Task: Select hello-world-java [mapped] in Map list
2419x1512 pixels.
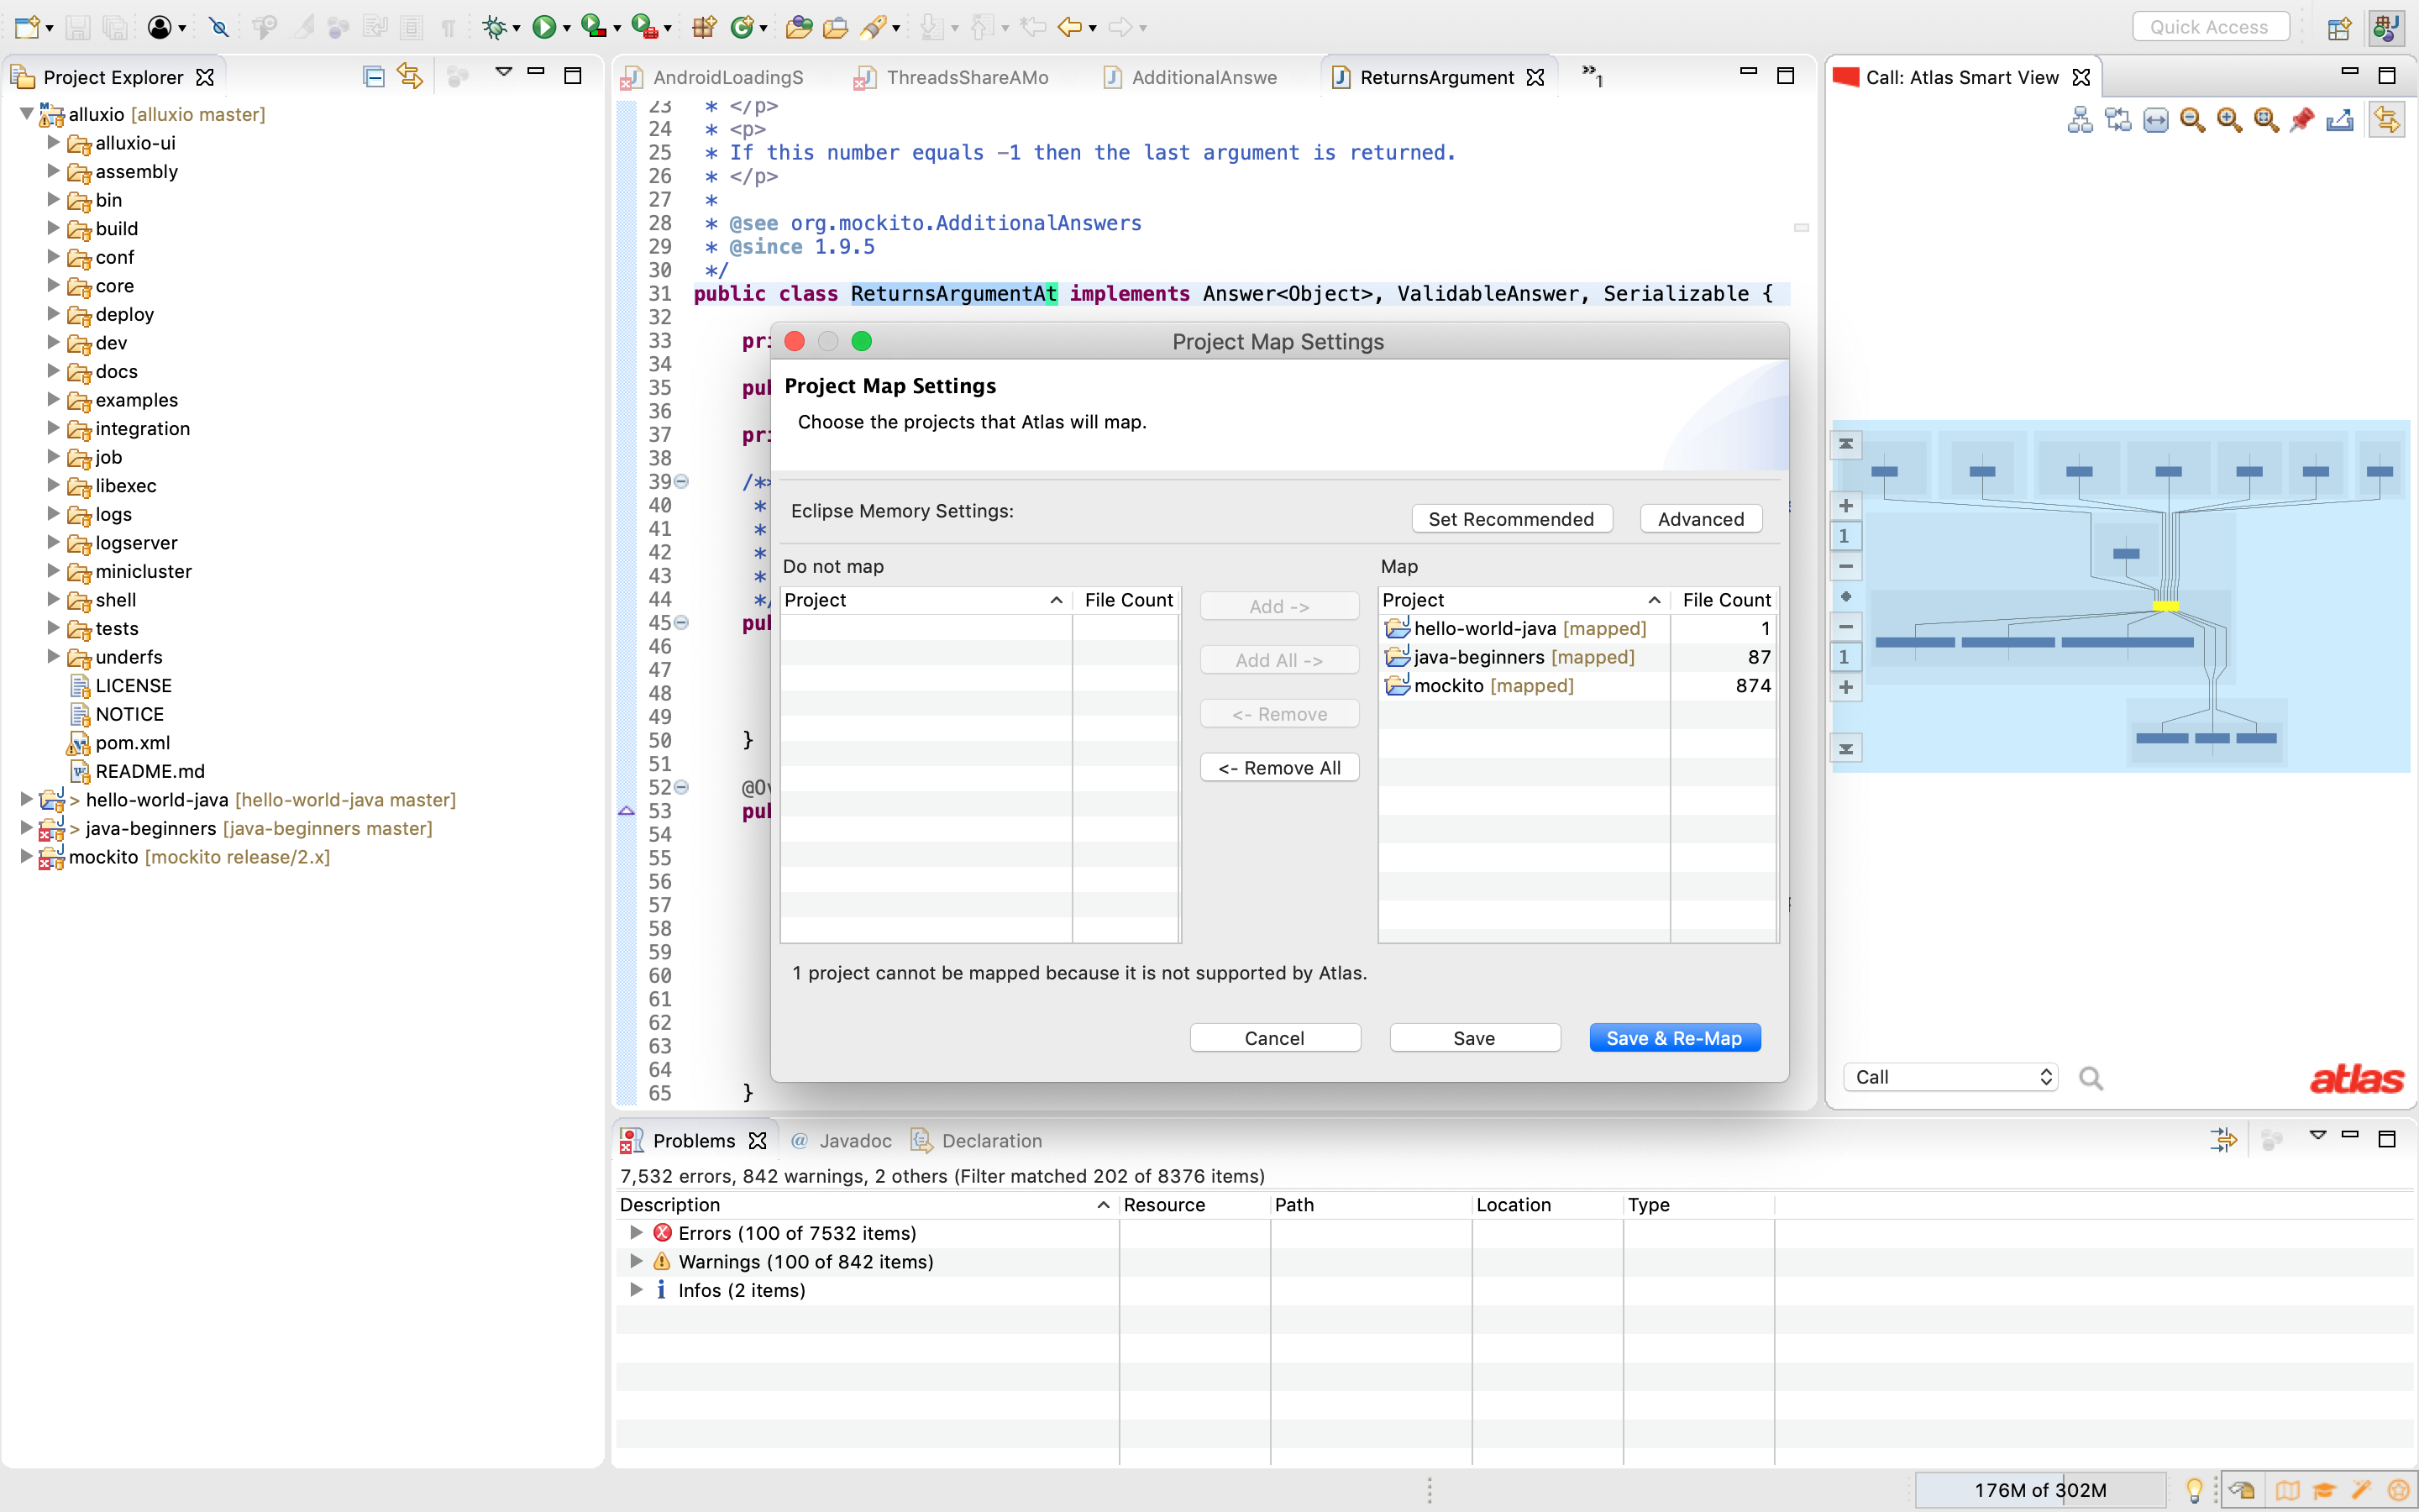Action: (1577, 628)
